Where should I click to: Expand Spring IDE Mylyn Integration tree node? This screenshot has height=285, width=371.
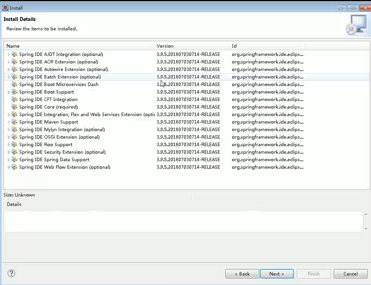(x=9, y=130)
